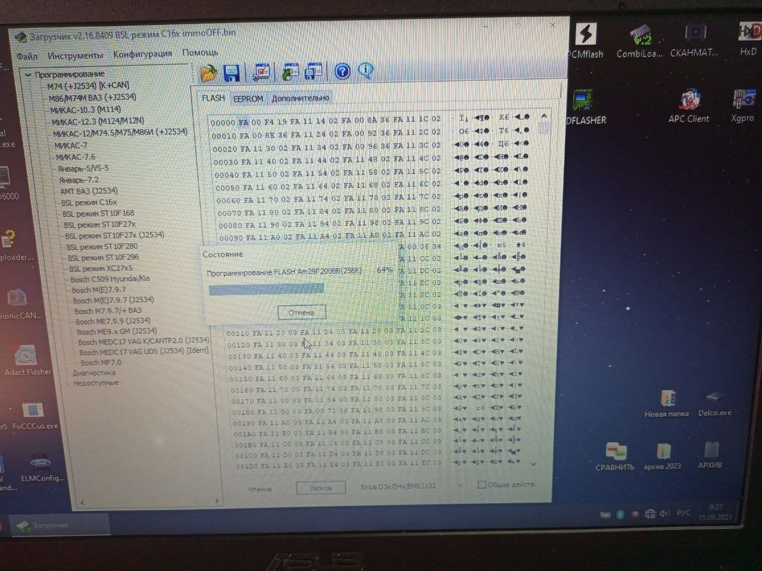Open the settings wrench-and-window toolbar icon

[x=261, y=72]
